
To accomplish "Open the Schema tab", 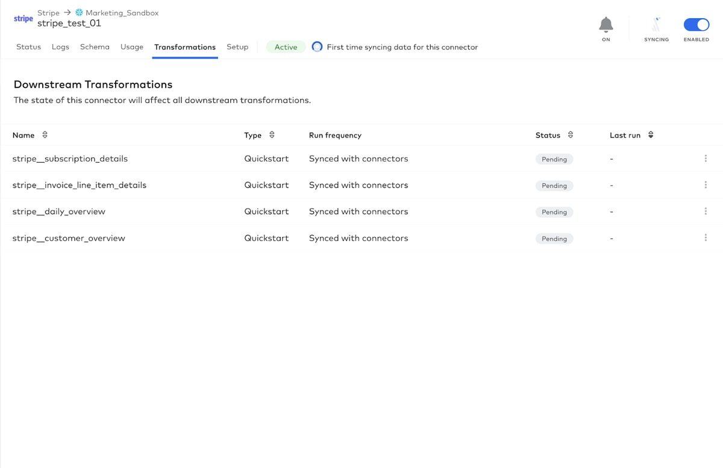I will coord(95,47).
